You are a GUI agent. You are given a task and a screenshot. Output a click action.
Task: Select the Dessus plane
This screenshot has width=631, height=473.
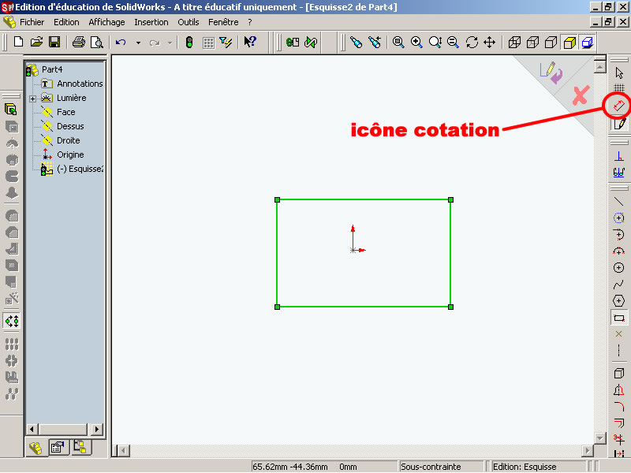(70, 126)
